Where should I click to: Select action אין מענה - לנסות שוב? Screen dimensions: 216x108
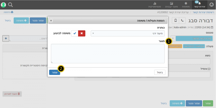(194, 46)
